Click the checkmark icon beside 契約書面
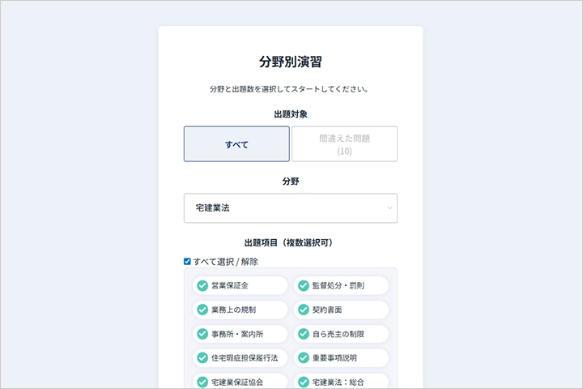 coord(304,310)
